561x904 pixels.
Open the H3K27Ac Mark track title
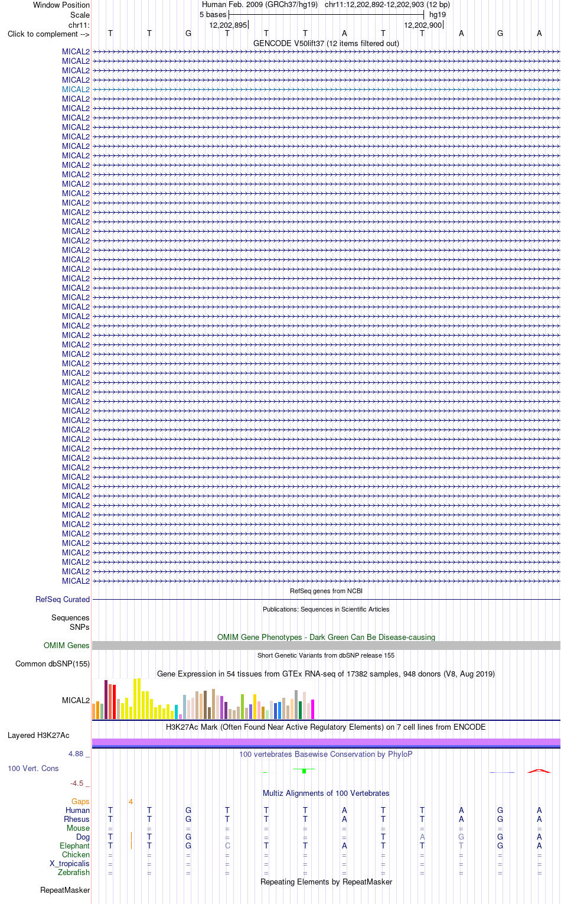(326, 727)
